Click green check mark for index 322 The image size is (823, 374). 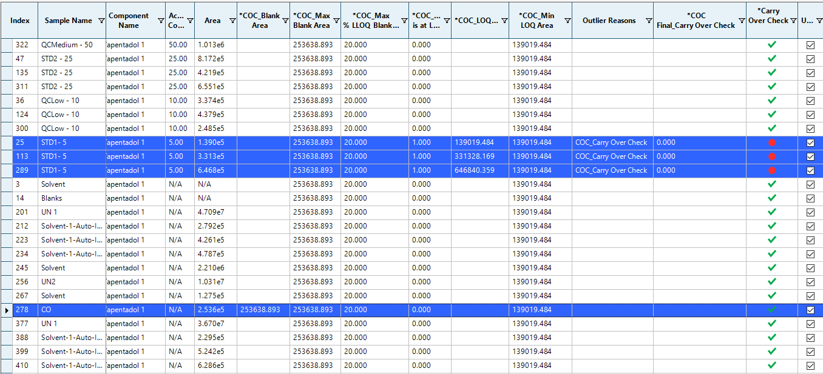[772, 45]
